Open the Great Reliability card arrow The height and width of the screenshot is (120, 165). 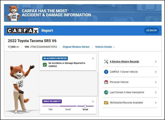click(93, 101)
